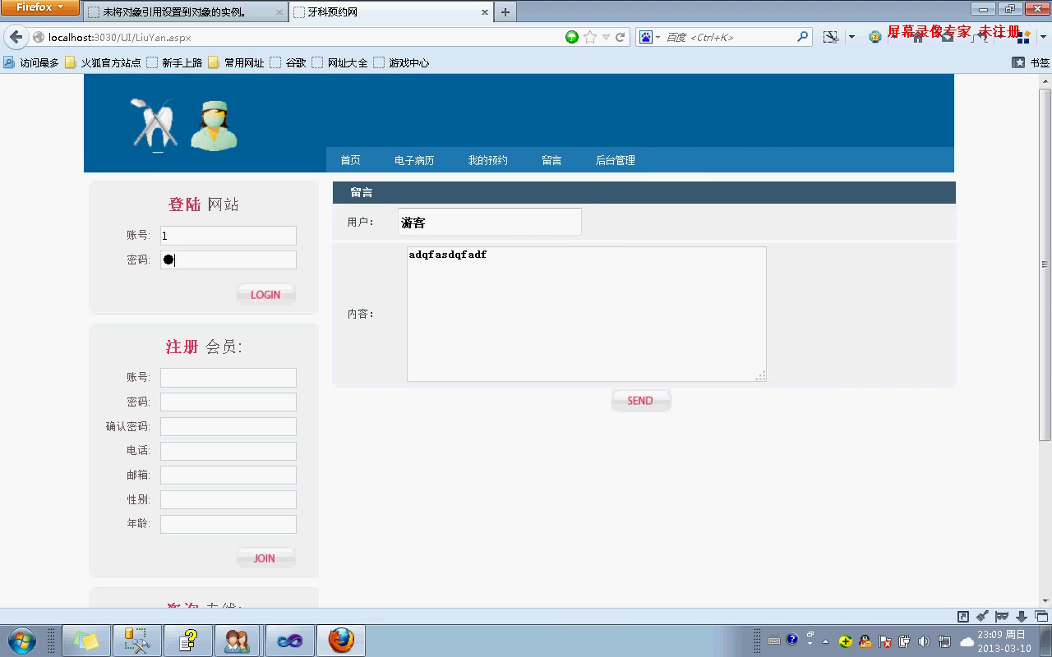
Task: Bookmark this page with the star icon
Action: coord(590,37)
